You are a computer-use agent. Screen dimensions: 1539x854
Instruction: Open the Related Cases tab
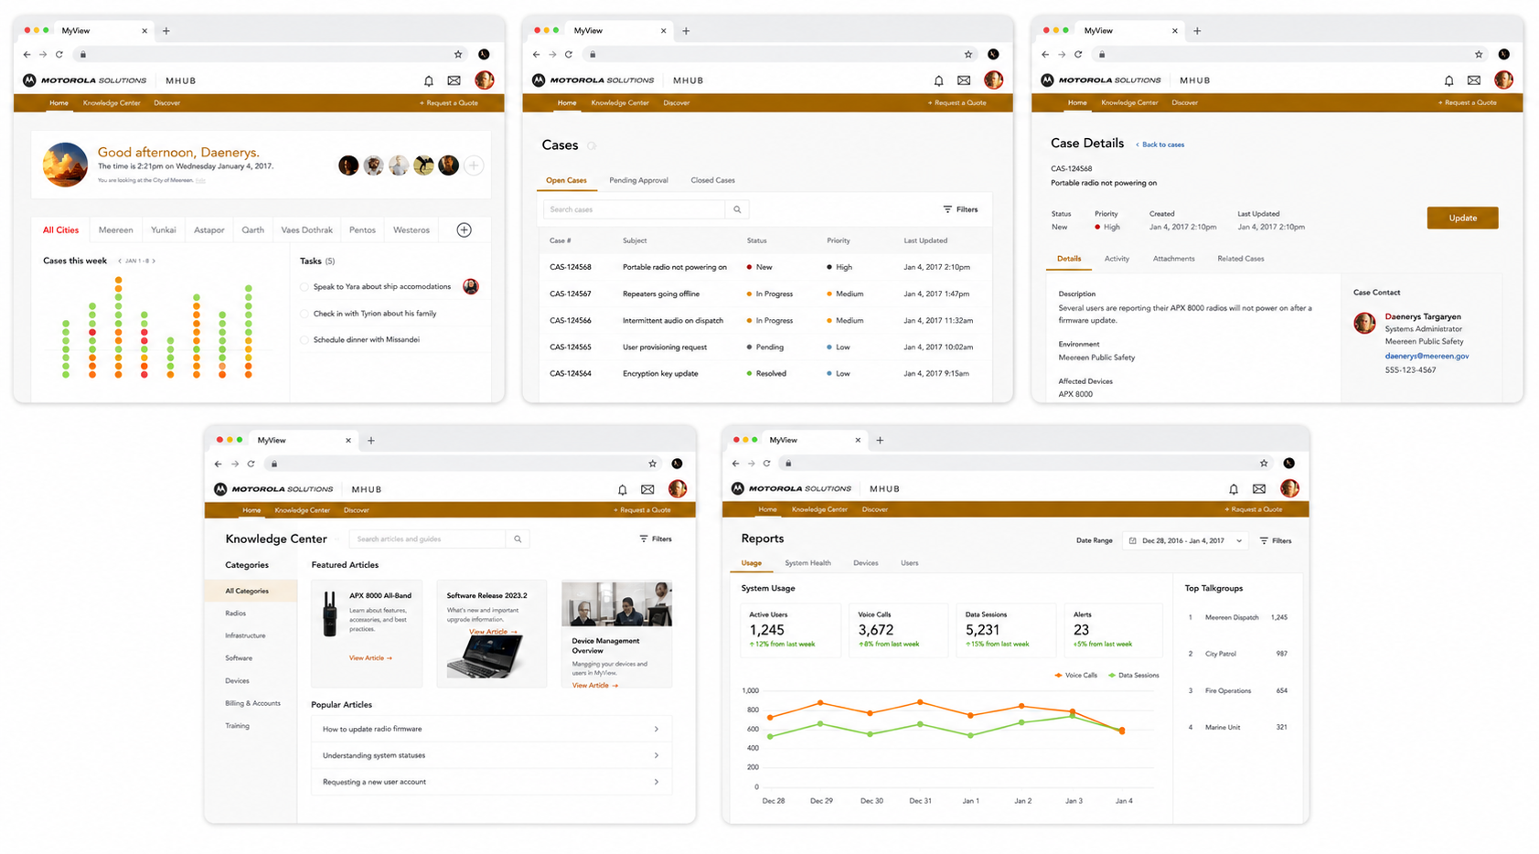pyautogui.click(x=1240, y=259)
